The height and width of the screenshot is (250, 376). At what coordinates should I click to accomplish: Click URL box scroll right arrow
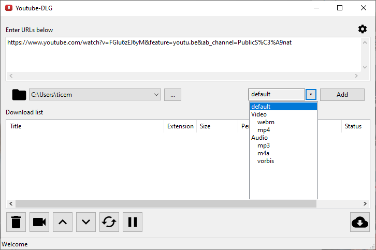[356, 76]
